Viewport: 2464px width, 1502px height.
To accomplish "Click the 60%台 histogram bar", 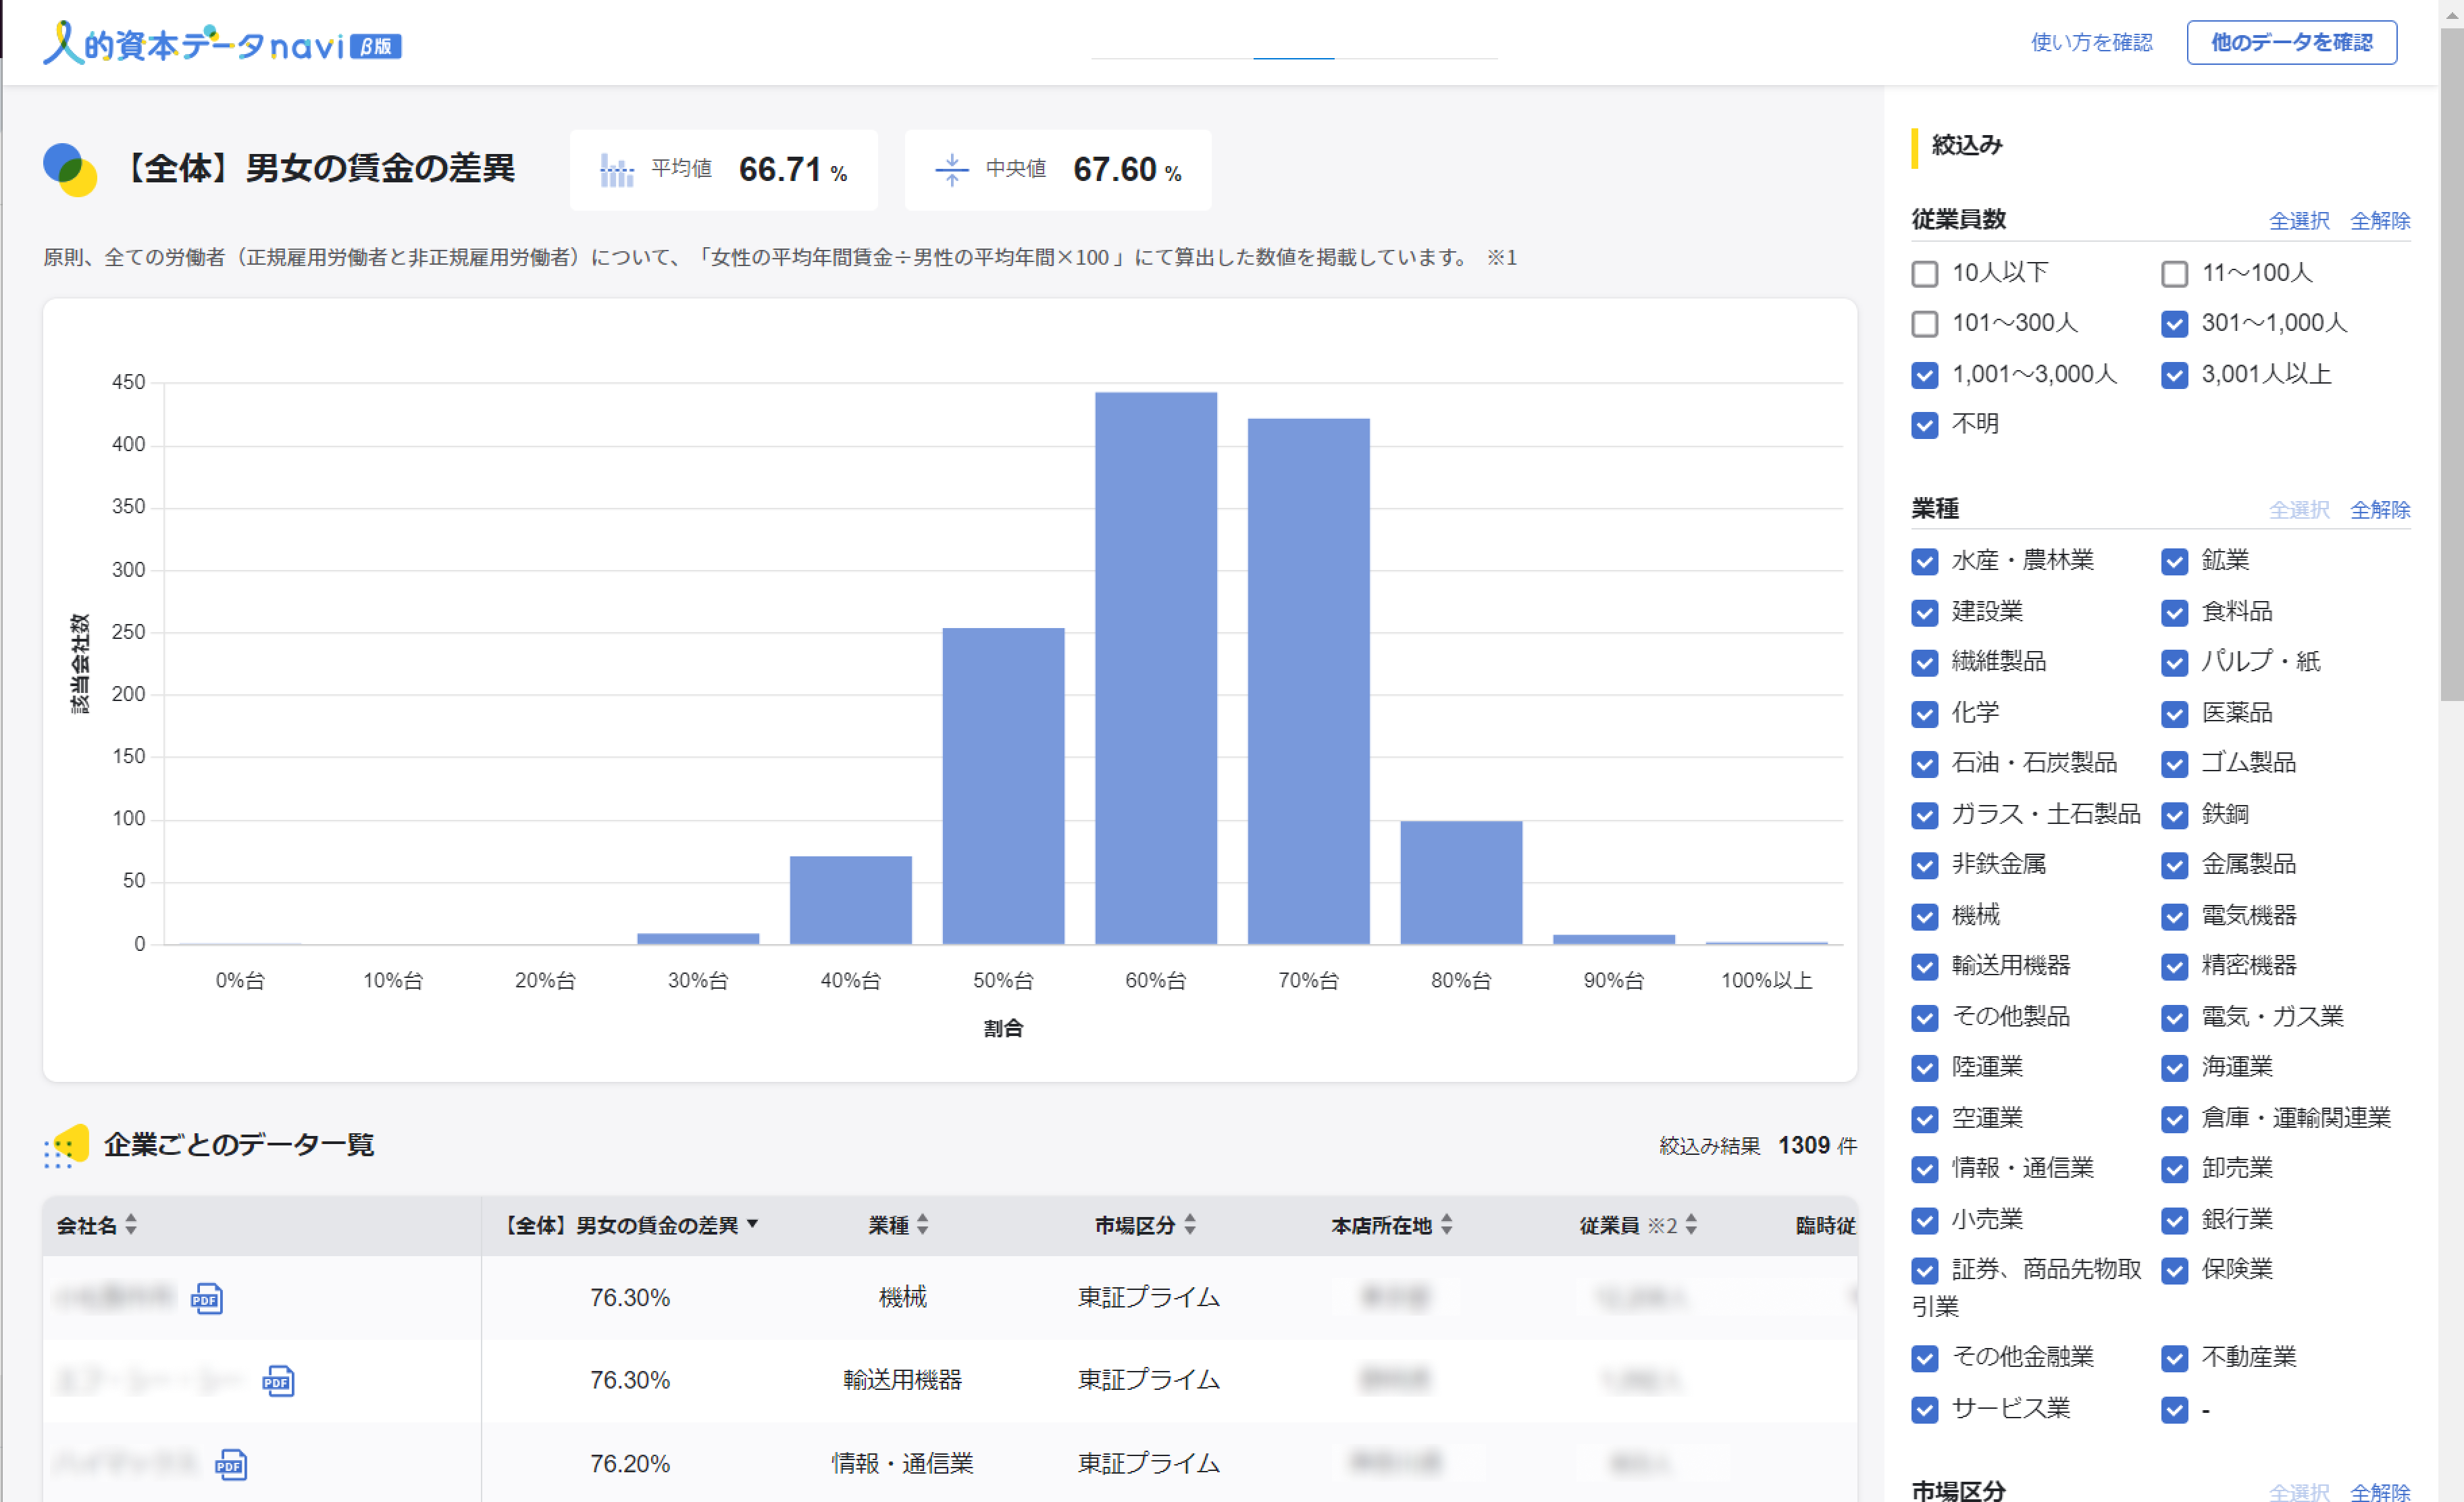I will point(1155,667).
